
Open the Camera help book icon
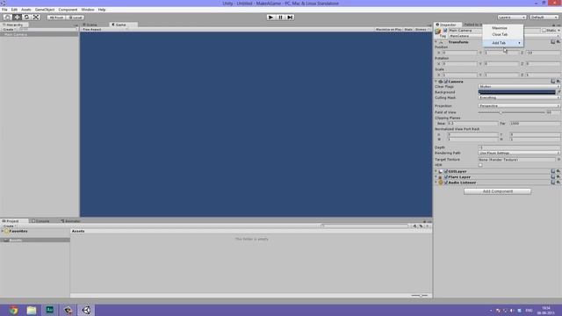tap(552, 82)
